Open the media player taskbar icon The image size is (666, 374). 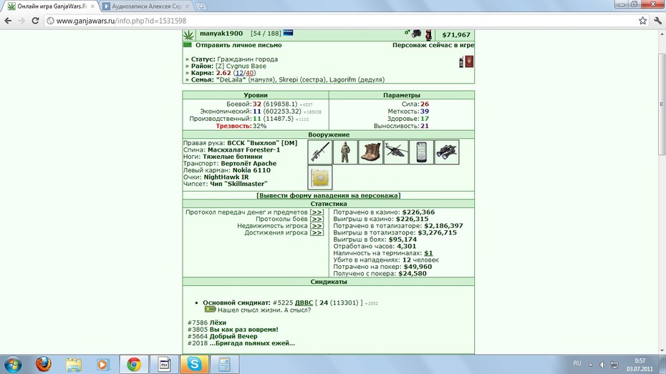click(102, 364)
